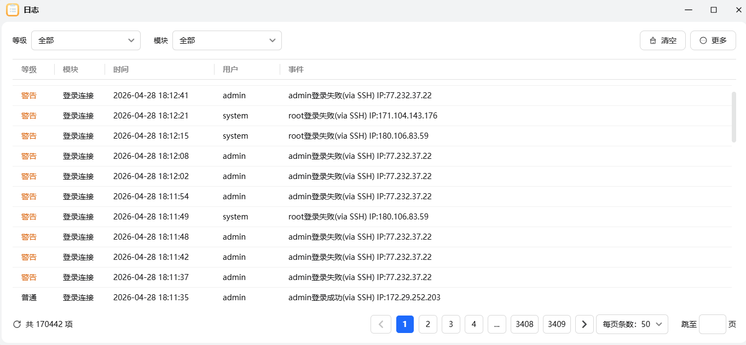Expand the 等级 level dropdown

point(86,40)
